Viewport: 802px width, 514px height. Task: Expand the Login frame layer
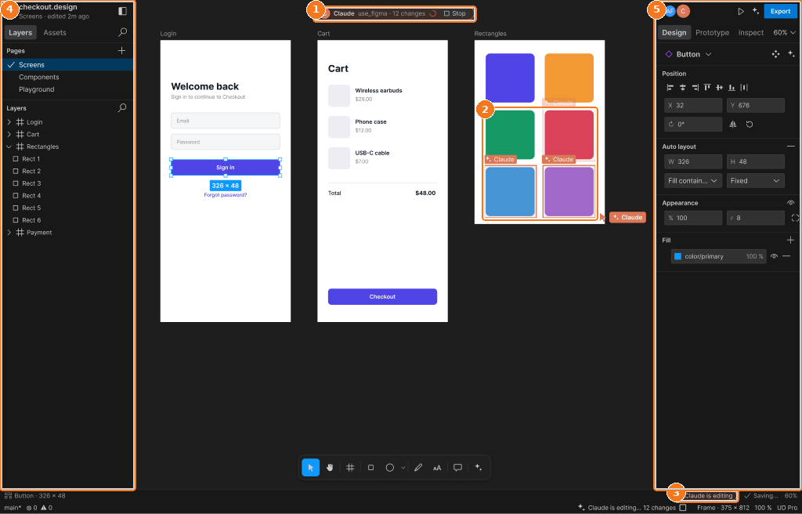pos(9,122)
